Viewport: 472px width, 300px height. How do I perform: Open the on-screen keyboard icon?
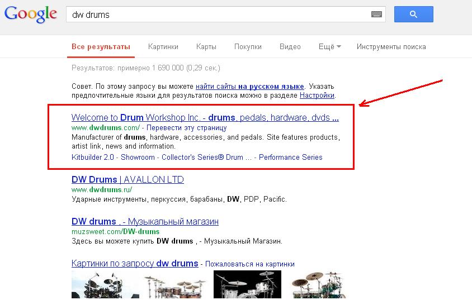pos(376,14)
